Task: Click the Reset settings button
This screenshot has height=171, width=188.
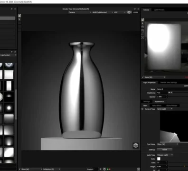Action: [x=164, y=150]
